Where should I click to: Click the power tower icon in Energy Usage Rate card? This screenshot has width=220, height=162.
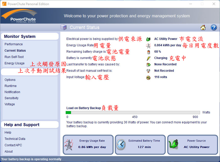tap(69, 145)
